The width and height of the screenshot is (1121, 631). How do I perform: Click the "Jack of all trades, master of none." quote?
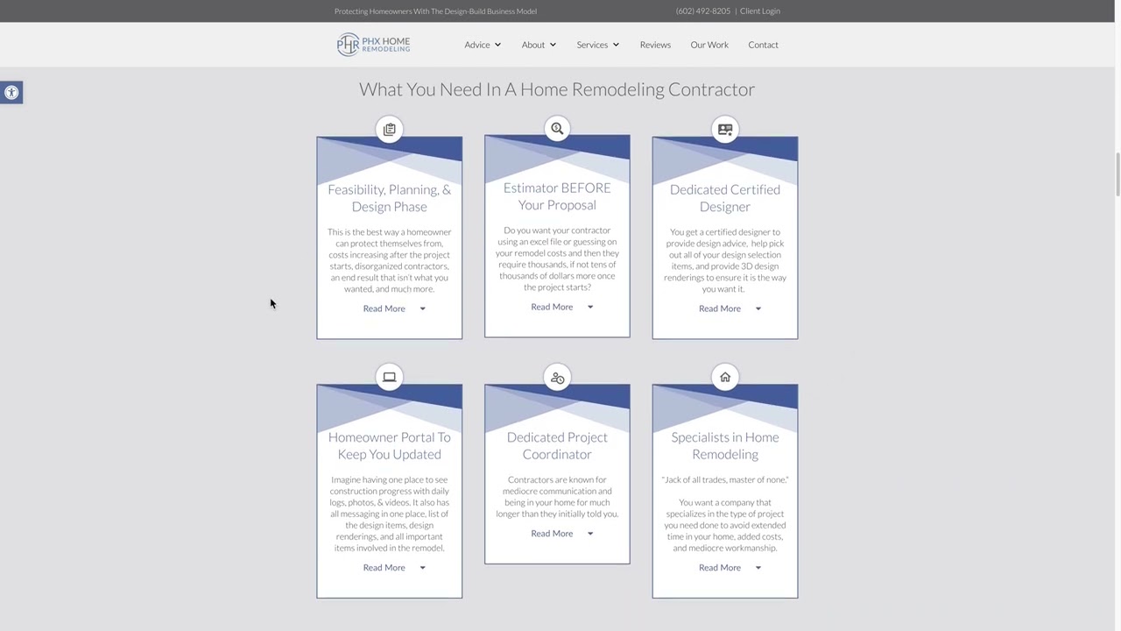coord(725,479)
